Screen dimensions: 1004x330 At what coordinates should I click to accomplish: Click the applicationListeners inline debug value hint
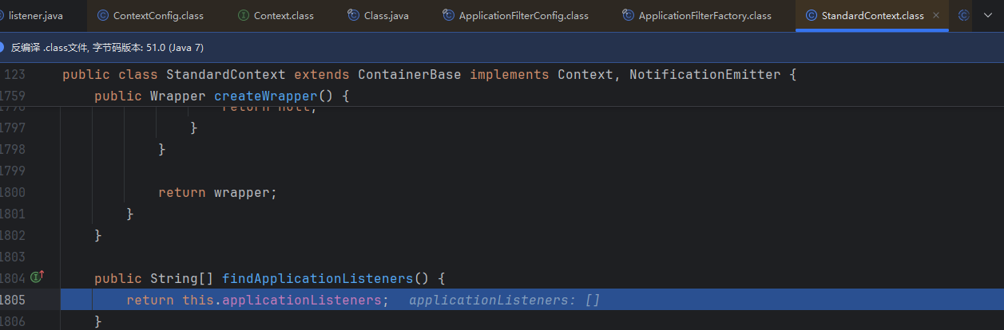click(503, 301)
